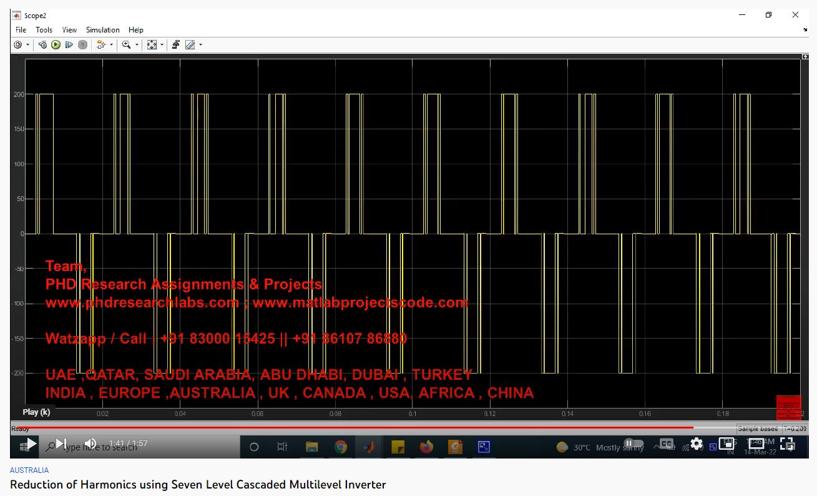817x496 pixels.
Task: Open the Tools menu
Action: point(44,30)
